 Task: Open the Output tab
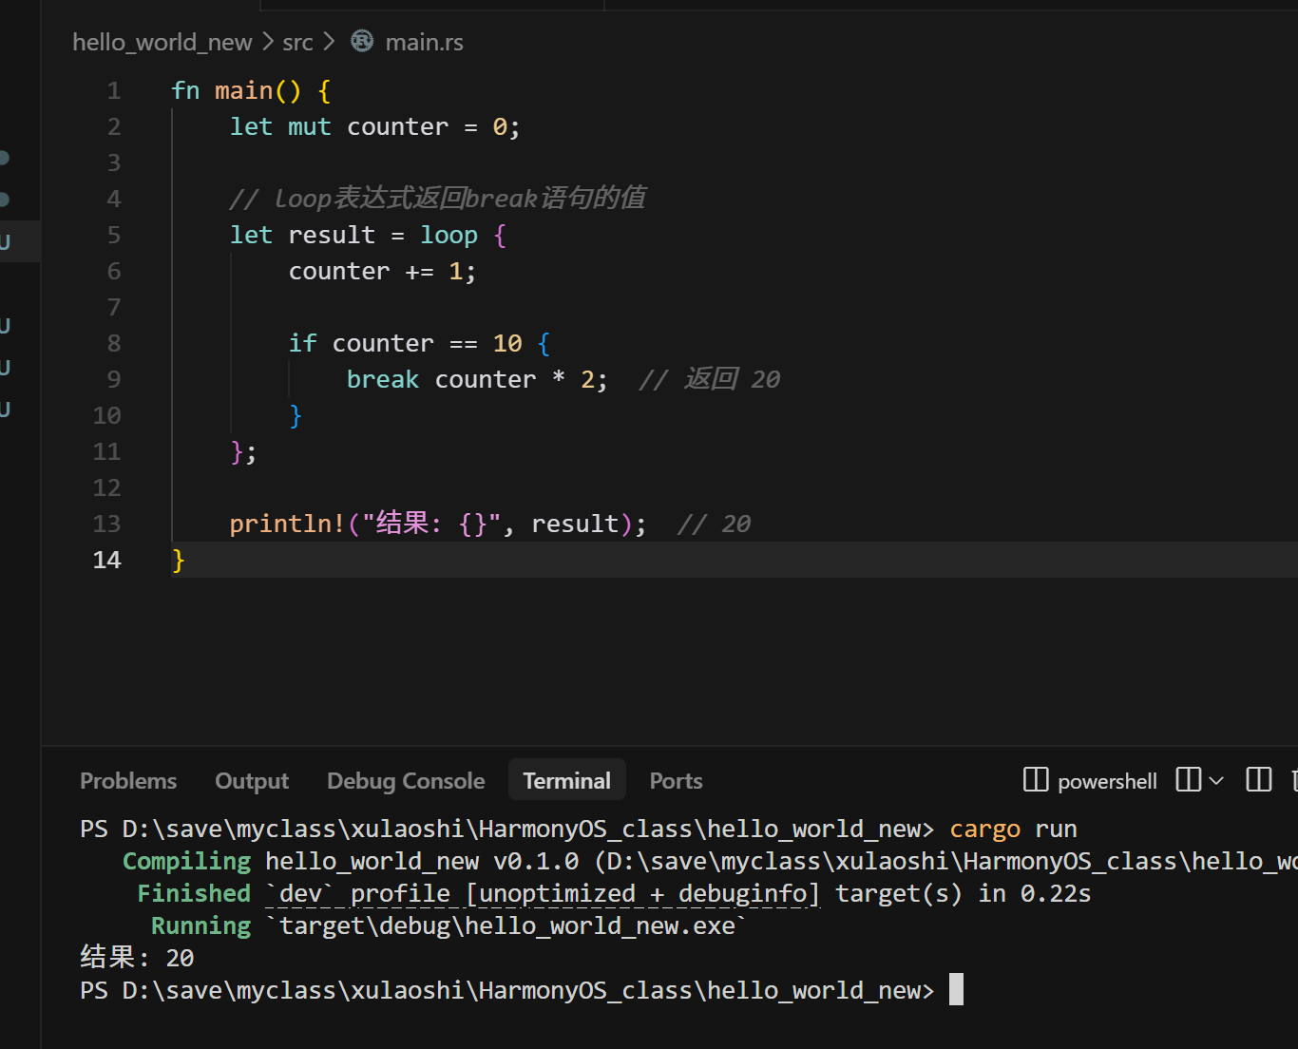(252, 781)
